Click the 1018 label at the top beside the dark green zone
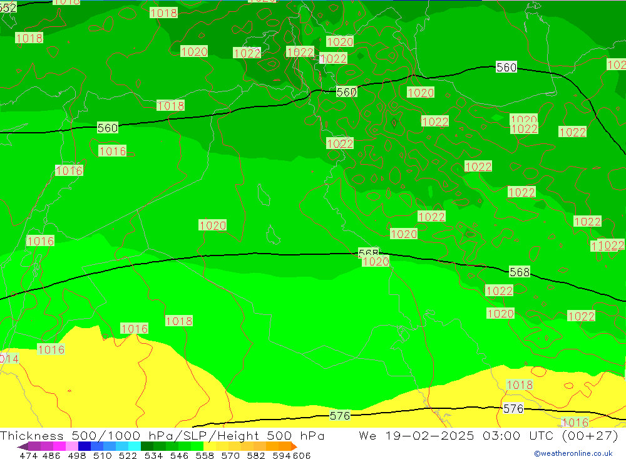Screen dimensions: 626x459 (163, 13)
